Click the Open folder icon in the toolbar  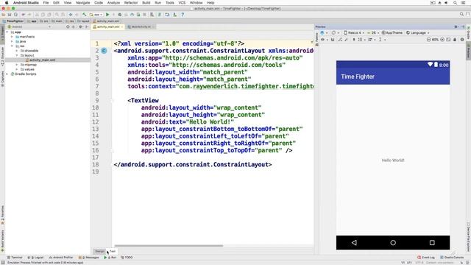(x=3, y=15)
